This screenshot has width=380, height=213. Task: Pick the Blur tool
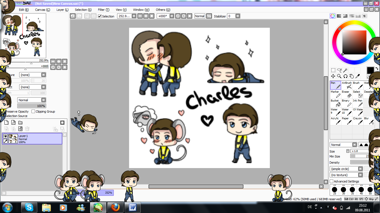(x=369, y=121)
